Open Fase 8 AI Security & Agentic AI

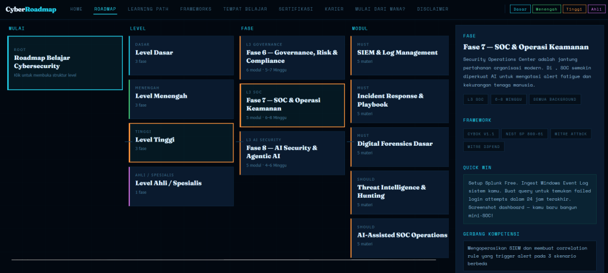click(292, 153)
